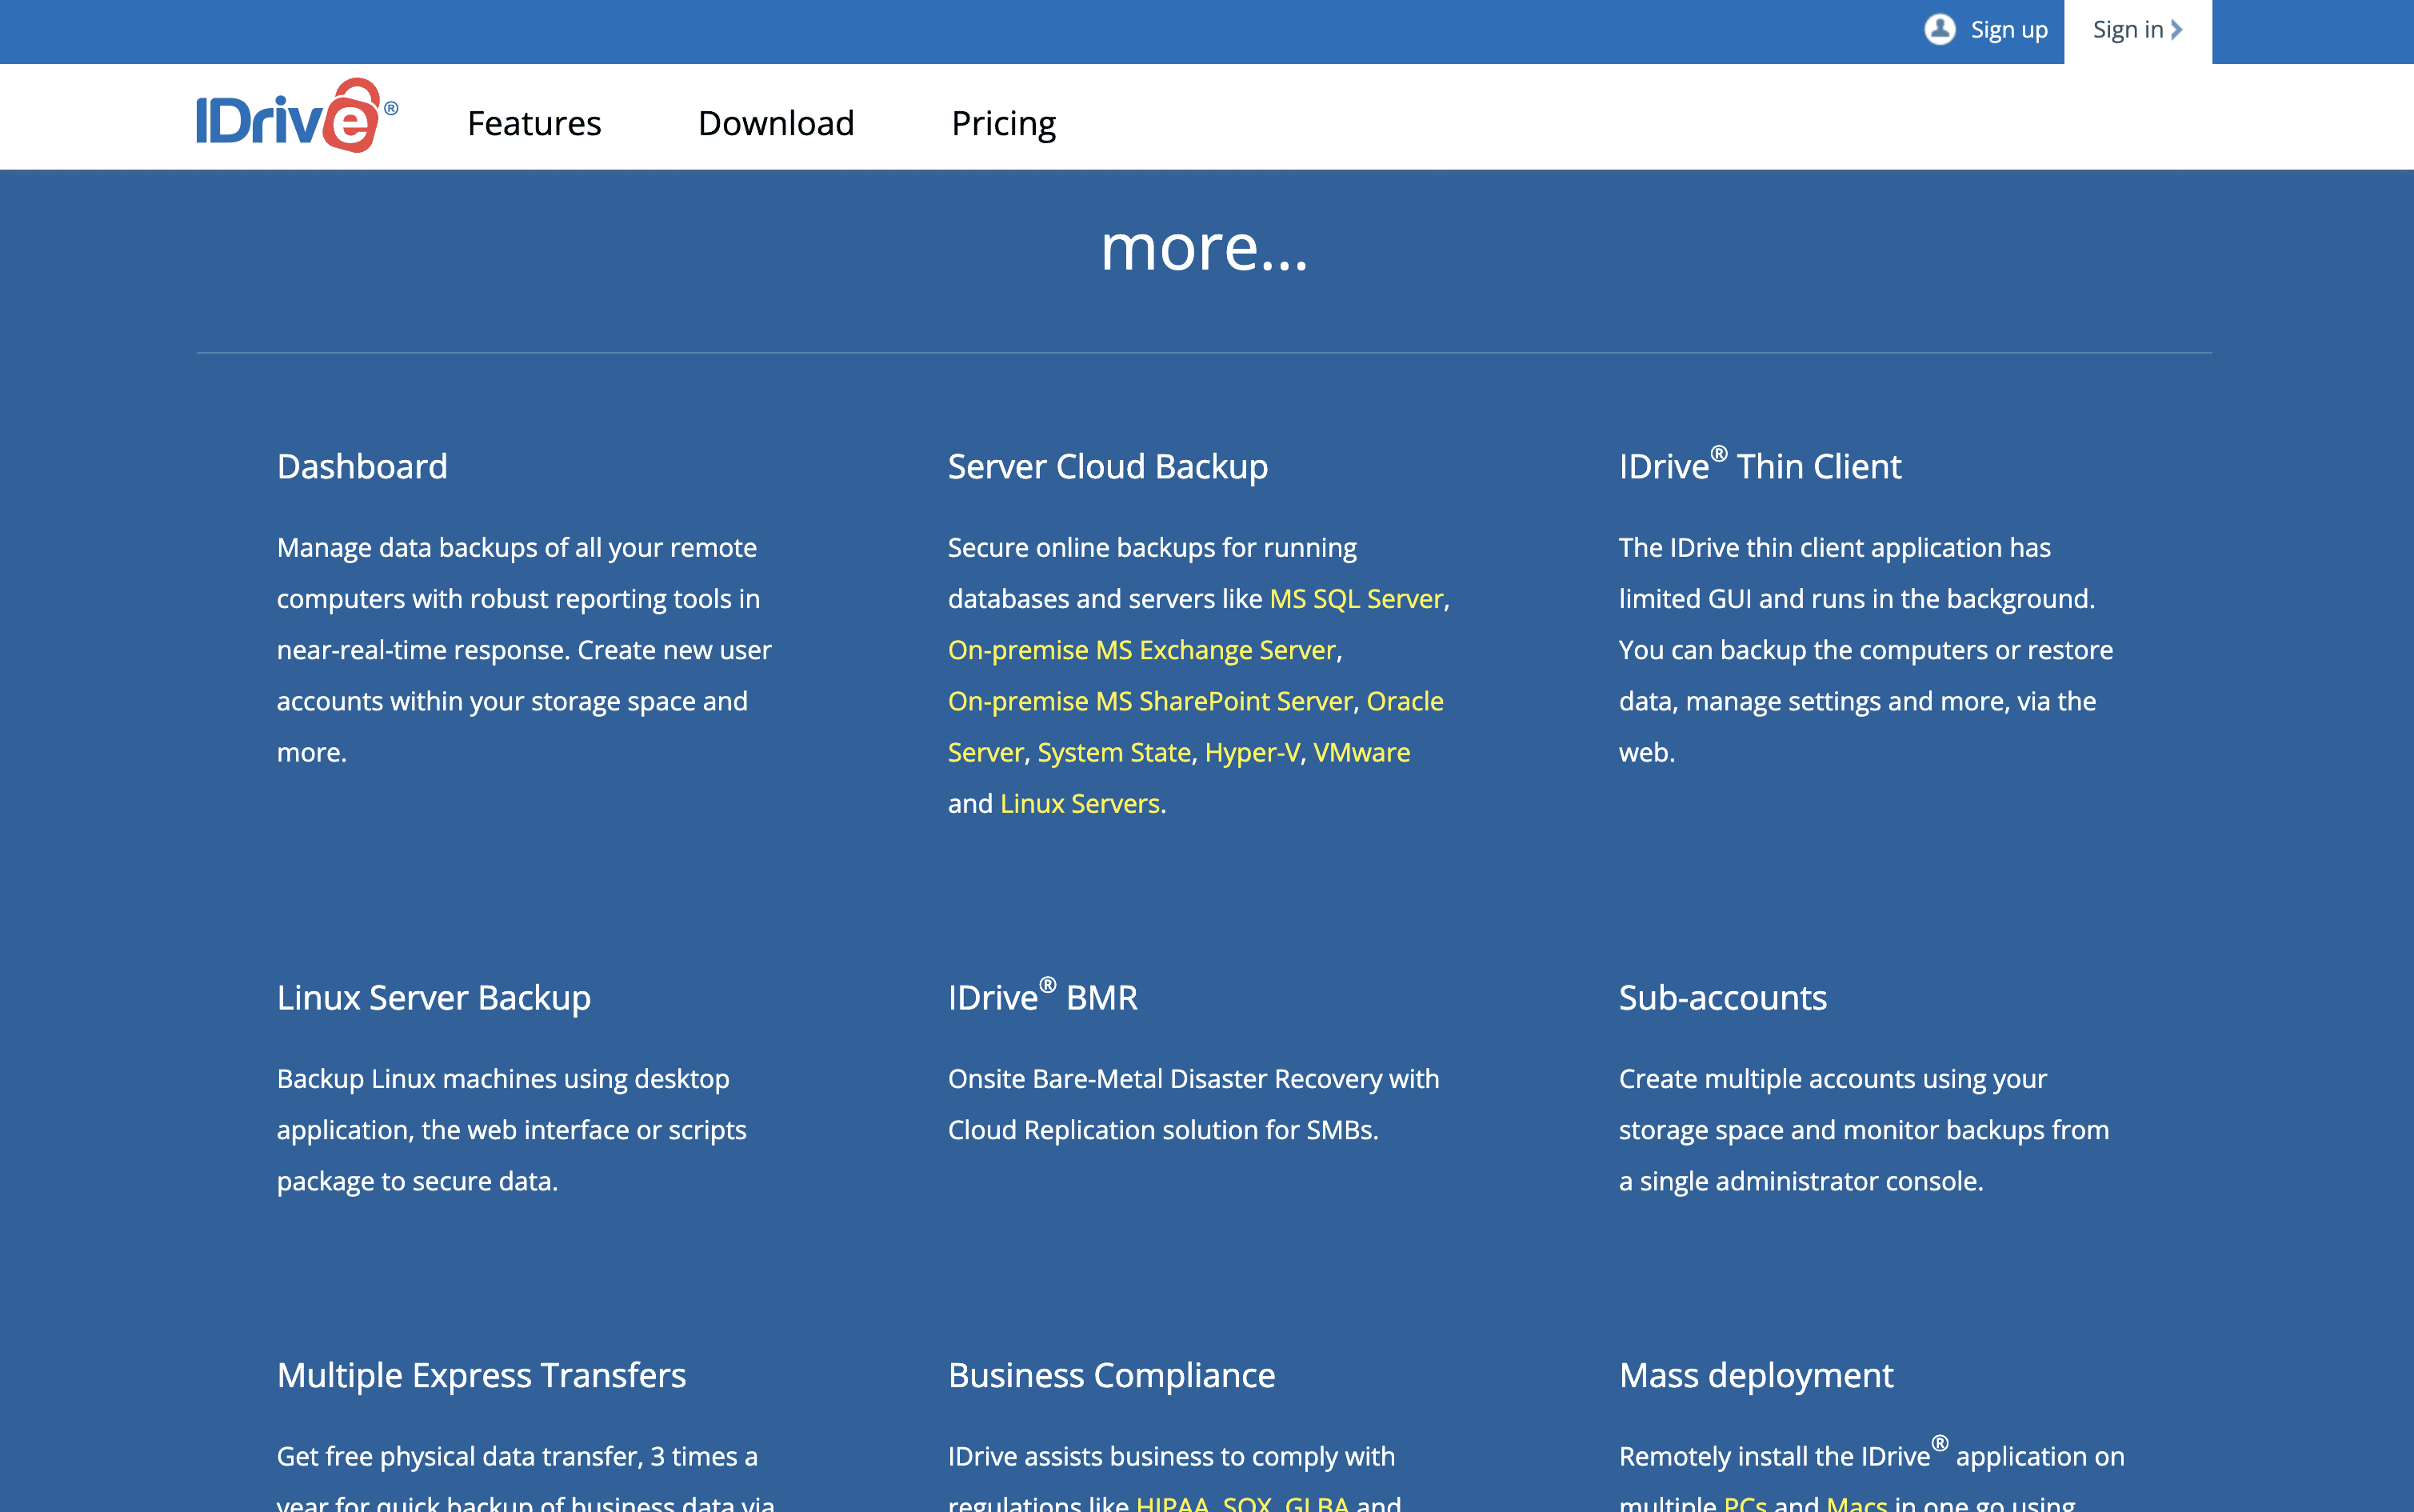Click the text "Onsite Bare-Metal Disaster Recovery with"
The image size is (2414, 1512).
pyautogui.click(x=1193, y=1078)
